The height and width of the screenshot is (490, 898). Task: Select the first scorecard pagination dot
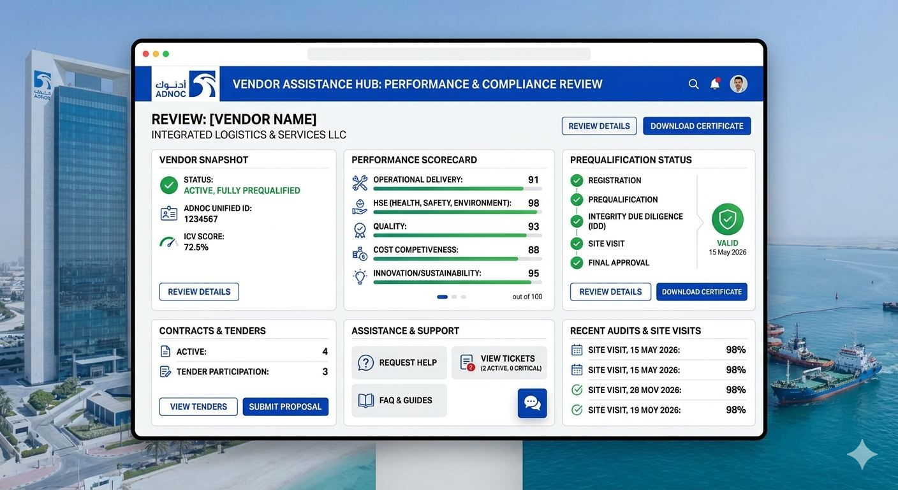(x=442, y=297)
